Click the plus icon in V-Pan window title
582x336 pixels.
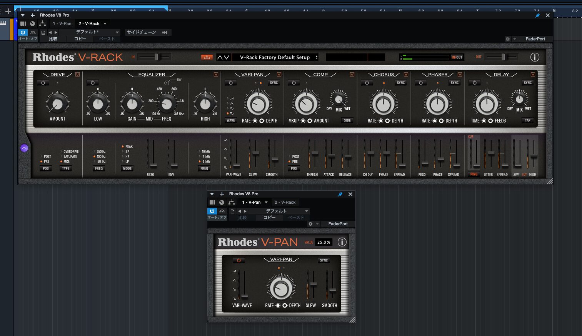[222, 194]
